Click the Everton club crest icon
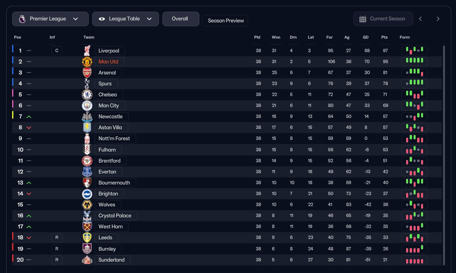This screenshot has width=456, height=273. click(87, 172)
